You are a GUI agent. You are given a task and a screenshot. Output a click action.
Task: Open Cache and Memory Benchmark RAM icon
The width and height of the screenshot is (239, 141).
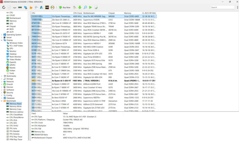(x=20, y=7)
